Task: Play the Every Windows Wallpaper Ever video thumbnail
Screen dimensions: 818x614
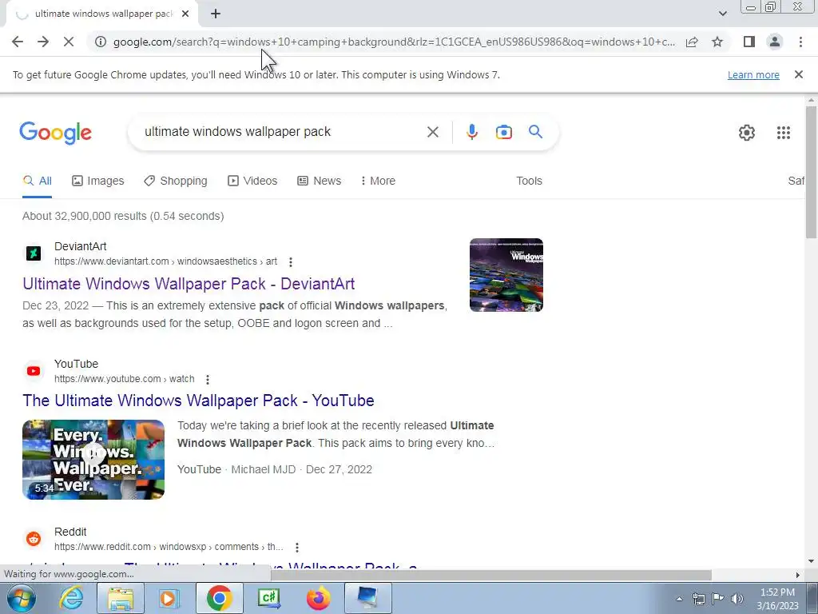Action: 93,460
